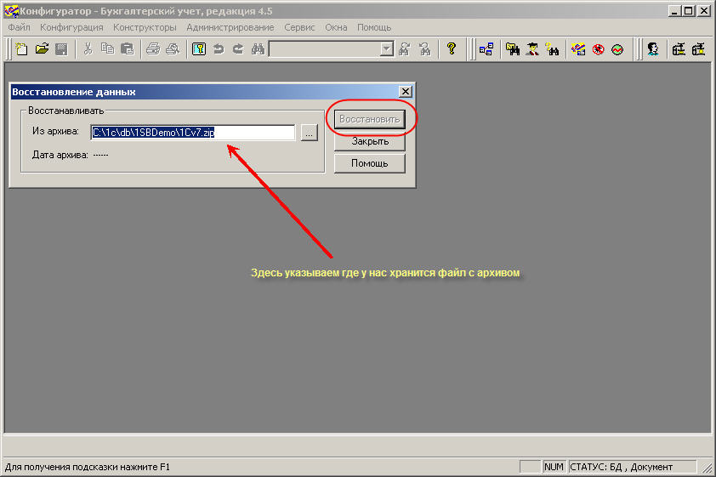Click the green monitor circle icon
Image resolution: width=716 pixels, height=477 pixels.
coord(617,48)
